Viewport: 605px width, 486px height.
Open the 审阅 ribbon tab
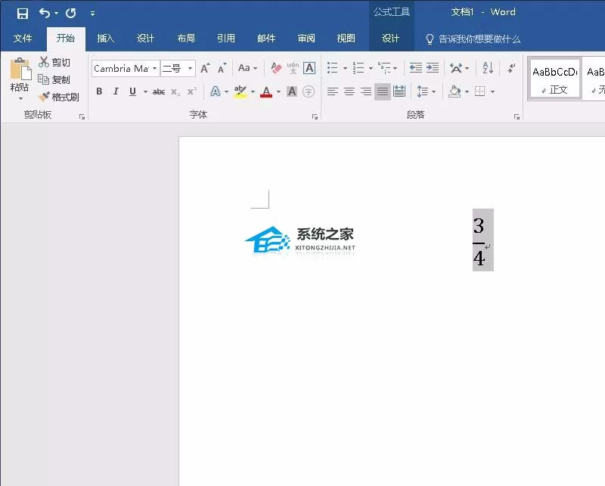[x=306, y=39]
